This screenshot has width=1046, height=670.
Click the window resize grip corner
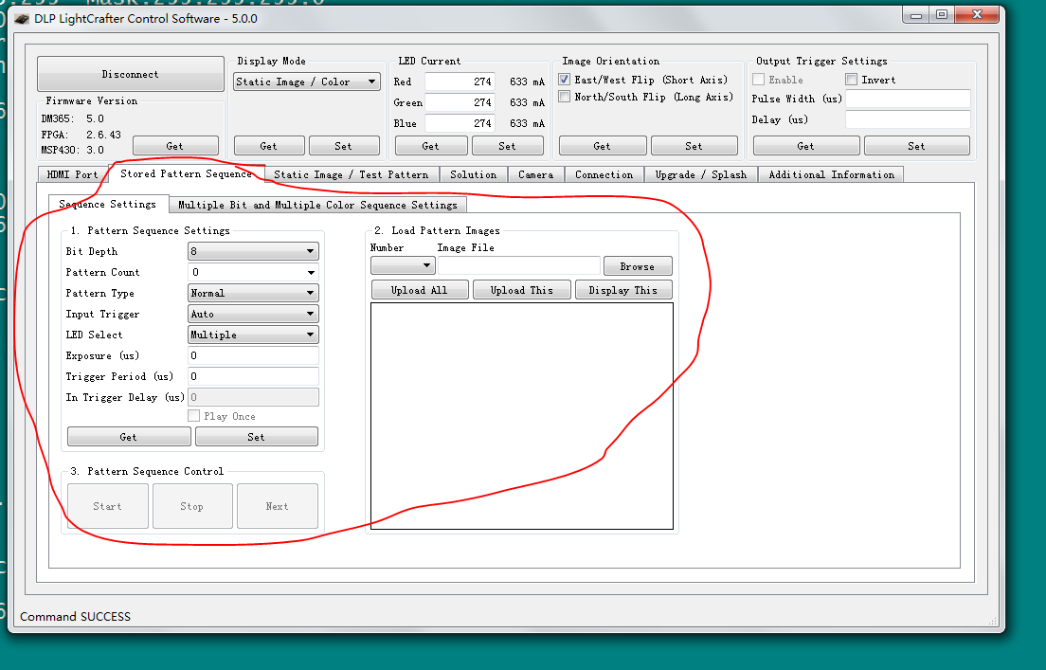[x=993, y=621]
